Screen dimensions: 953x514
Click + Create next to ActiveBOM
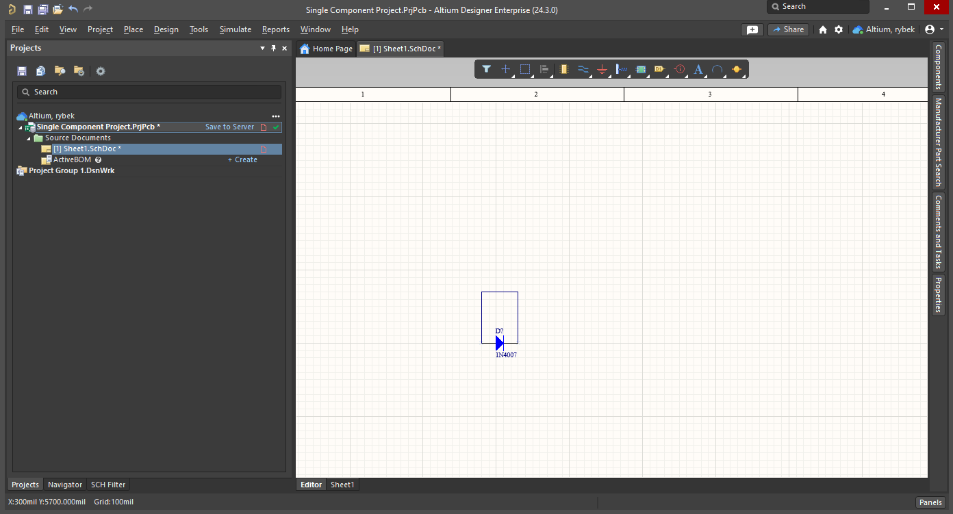tap(242, 159)
